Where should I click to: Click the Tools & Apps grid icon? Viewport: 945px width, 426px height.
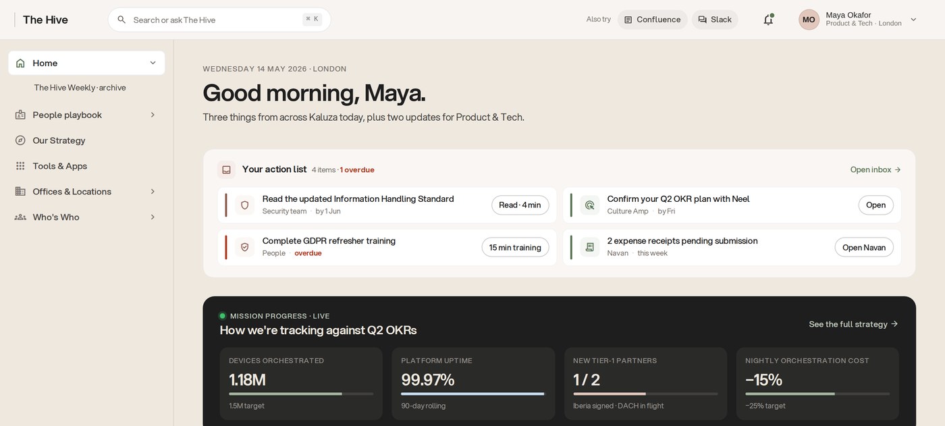[x=20, y=166]
